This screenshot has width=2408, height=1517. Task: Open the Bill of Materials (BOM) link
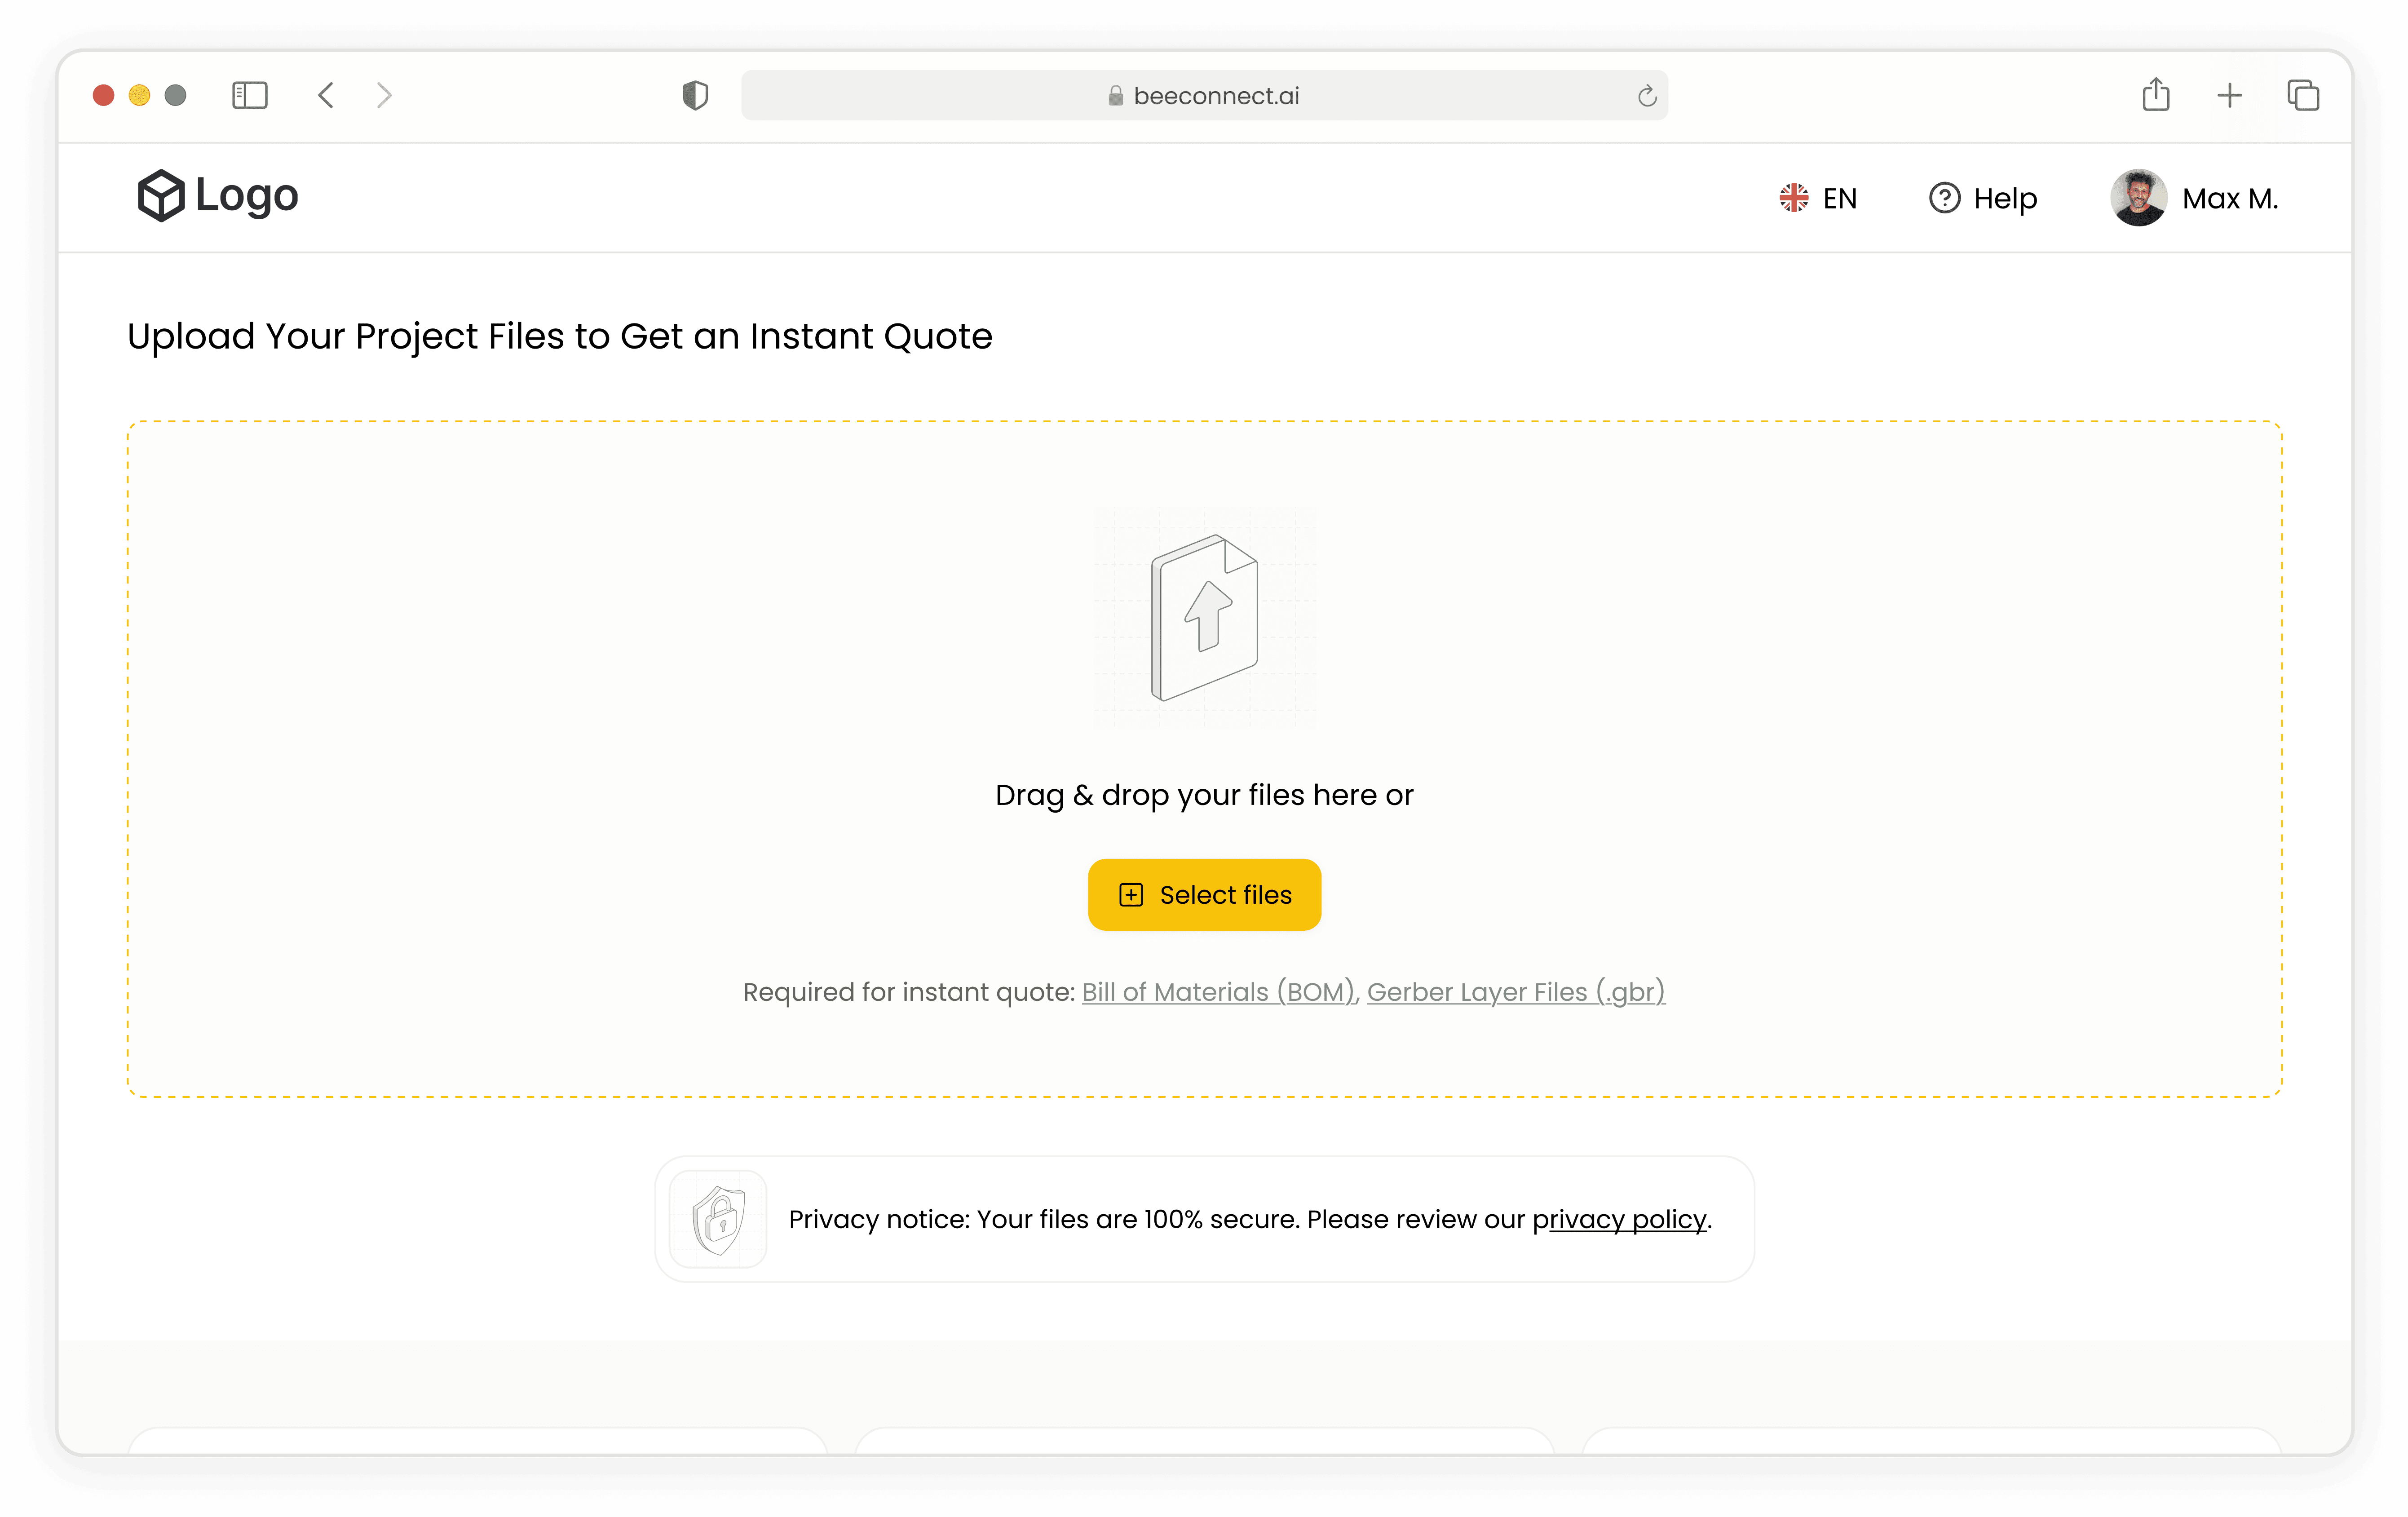coord(1218,991)
